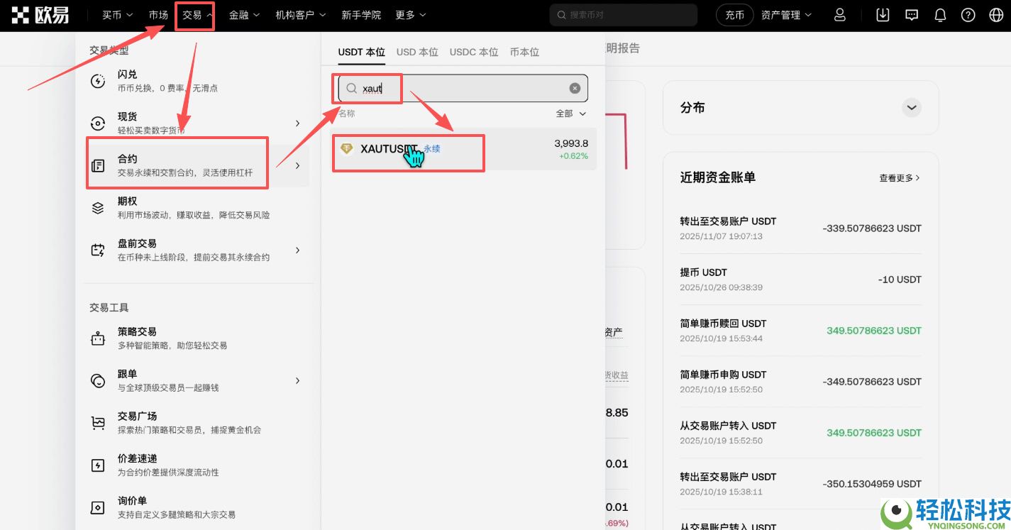The height and width of the screenshot is (530, 1011).
Task: Open the 更多 menu in navigation
Action: (410, 14)
